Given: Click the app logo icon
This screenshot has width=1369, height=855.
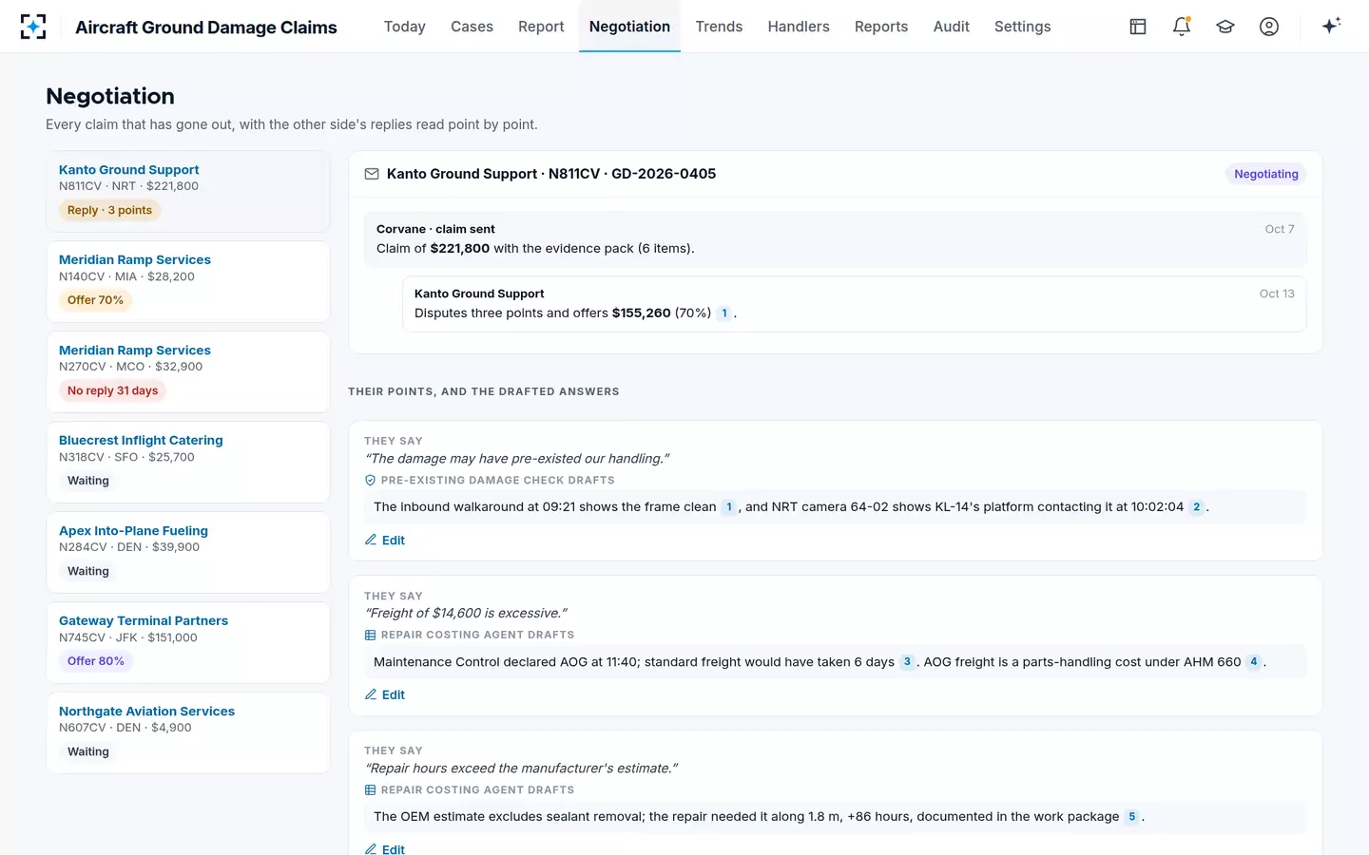Looking at the screenshot, I should click(x=33, y=27).
